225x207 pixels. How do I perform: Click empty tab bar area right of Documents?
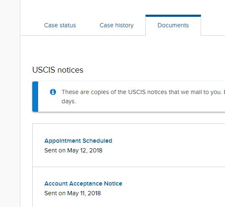coord(213,25)
